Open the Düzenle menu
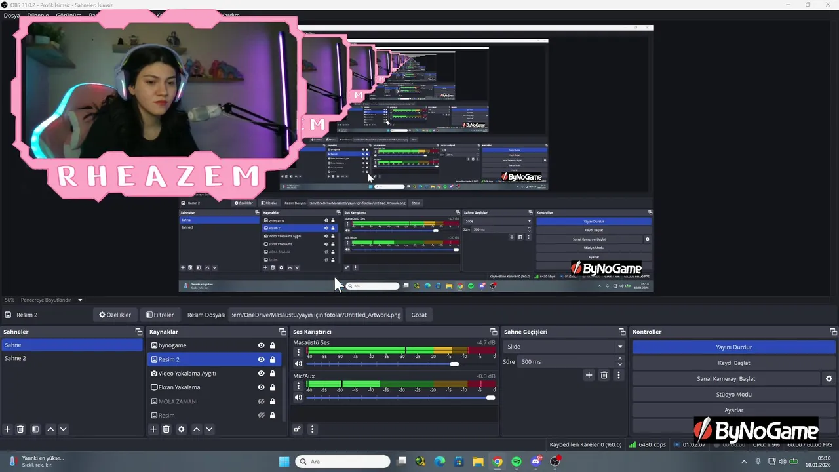Image resolution: width=839 pixels, height=472 pixels. tap(37, 15)
